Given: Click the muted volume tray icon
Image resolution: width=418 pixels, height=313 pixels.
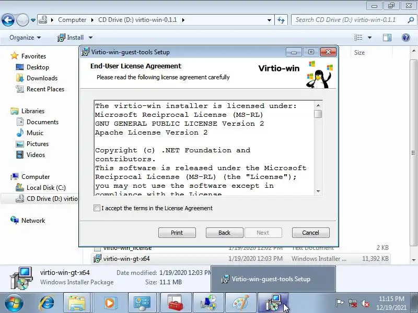Looking at the screenshot, I should click(365, 303).
